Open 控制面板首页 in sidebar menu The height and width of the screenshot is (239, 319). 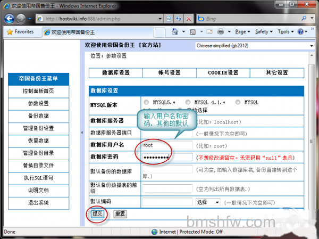[x=38, y=91]
